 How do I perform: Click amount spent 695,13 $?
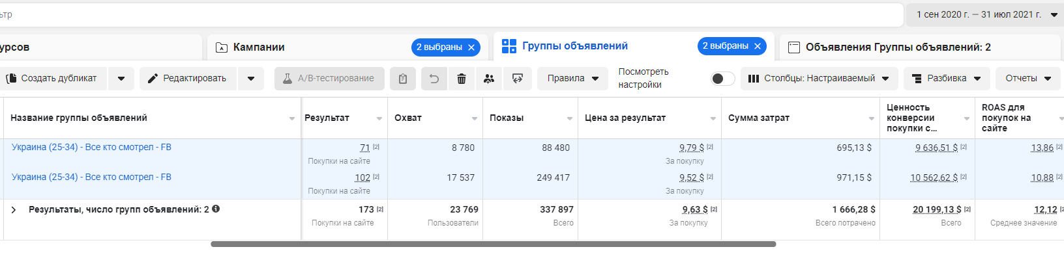(x=854, y=148)
